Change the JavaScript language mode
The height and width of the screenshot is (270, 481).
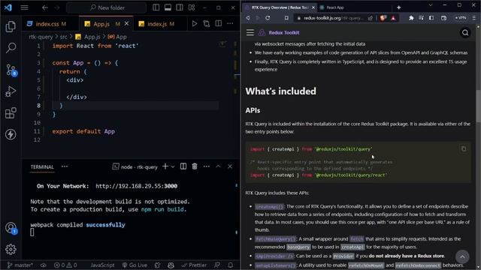pos(102,265)
